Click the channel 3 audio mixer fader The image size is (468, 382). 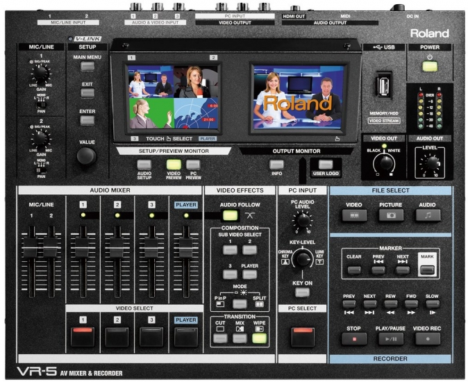pos(151,247)
